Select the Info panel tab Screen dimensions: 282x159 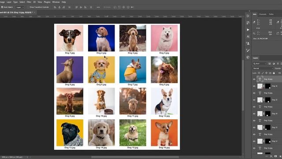coord(255,14)
